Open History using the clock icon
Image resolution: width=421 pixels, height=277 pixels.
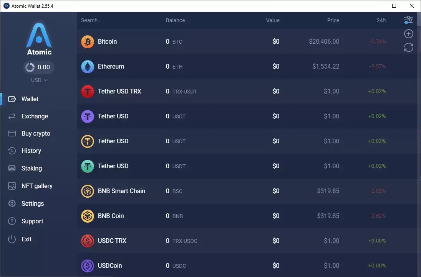tap(11, 151)
